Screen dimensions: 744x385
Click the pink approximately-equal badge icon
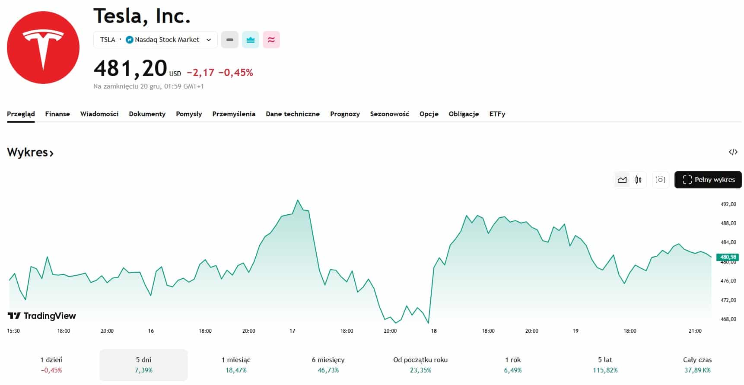[x=271, y=40]
